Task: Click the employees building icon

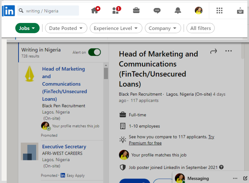Action: point(123,126)
